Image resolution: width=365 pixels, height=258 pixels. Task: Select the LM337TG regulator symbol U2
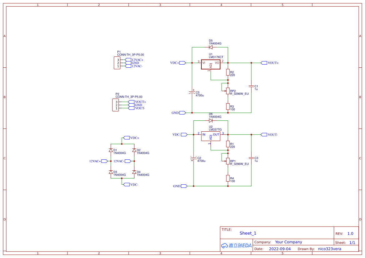pos(211,135)
